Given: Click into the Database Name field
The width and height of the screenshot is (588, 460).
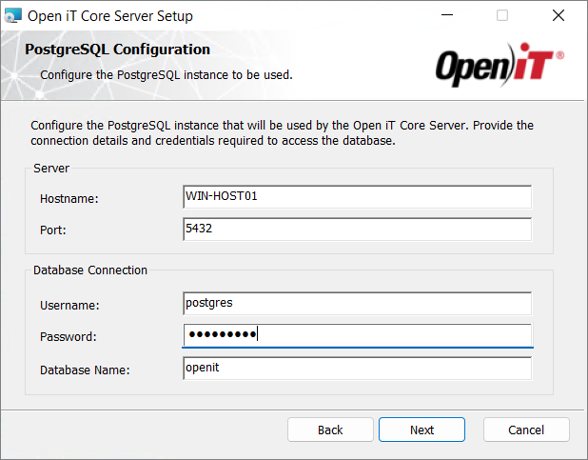Looking at the screenshot, I should point(358,368).
